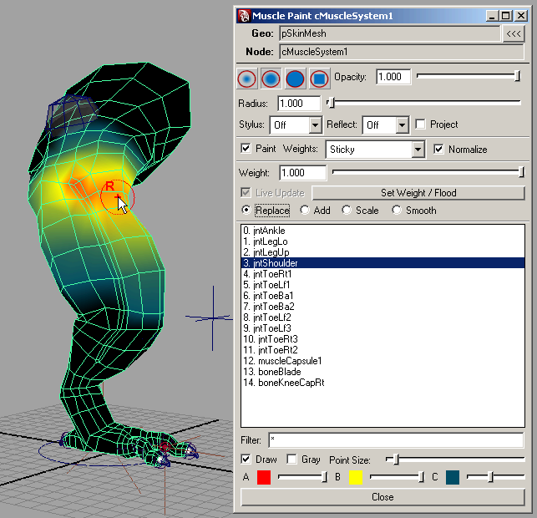Select the square brush profile icon

pyautogui.click(x=319, y=79)
